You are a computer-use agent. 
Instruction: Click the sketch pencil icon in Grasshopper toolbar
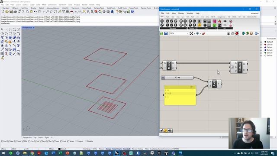[x=203, y=33]
